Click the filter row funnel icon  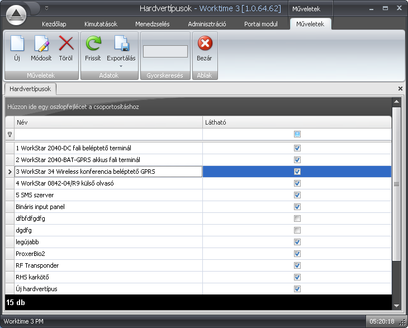[x=10, y=135]
